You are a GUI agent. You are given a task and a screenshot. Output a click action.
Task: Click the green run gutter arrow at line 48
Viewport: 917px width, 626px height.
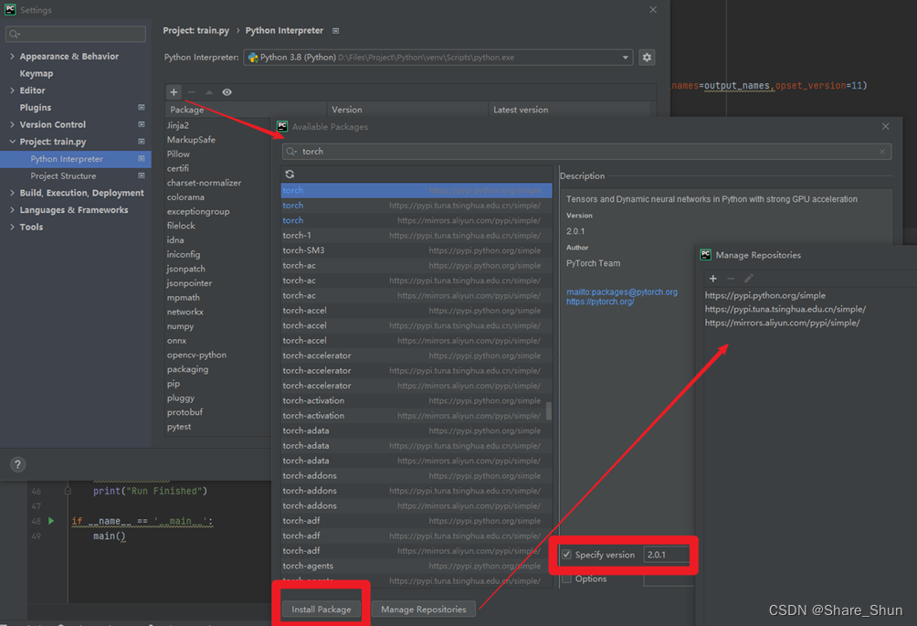51,521
